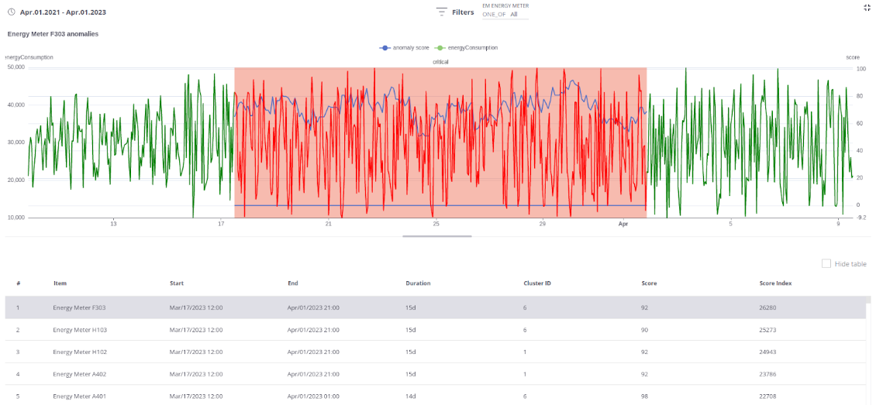883x405 pixels.
Task: Sort by the End column header
Action: (292, 283)
